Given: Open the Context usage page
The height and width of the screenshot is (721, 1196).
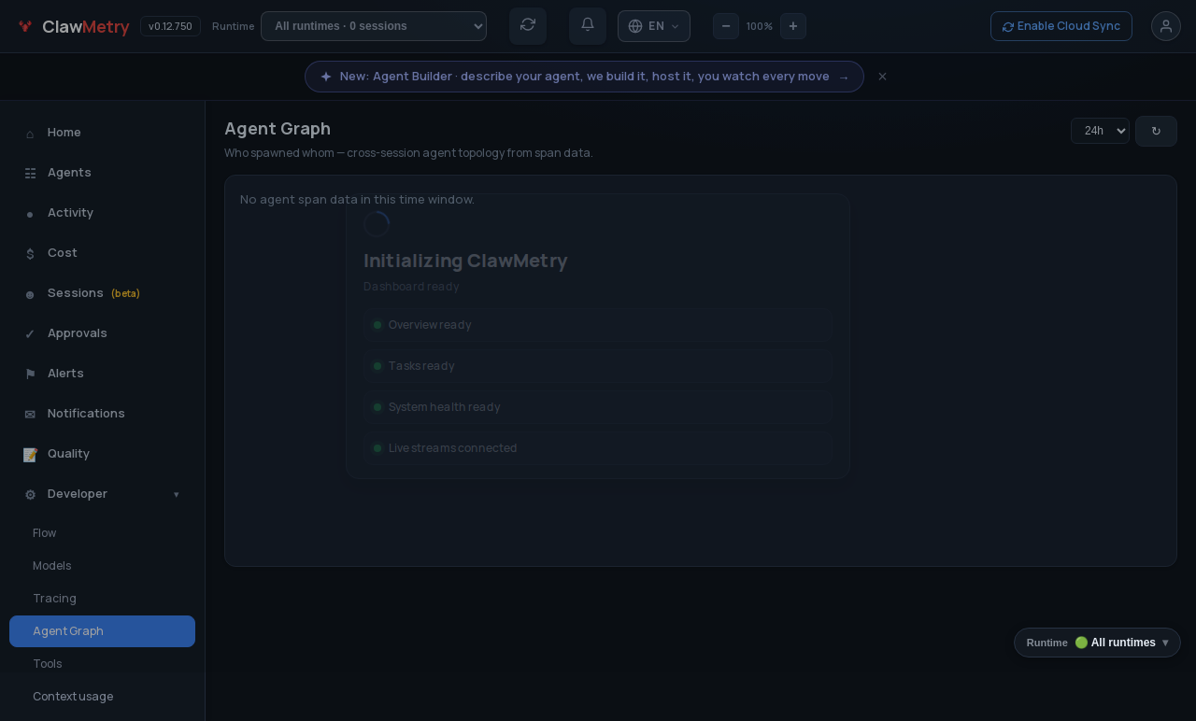Looking at the screenshot, I should tap(102, 697).
